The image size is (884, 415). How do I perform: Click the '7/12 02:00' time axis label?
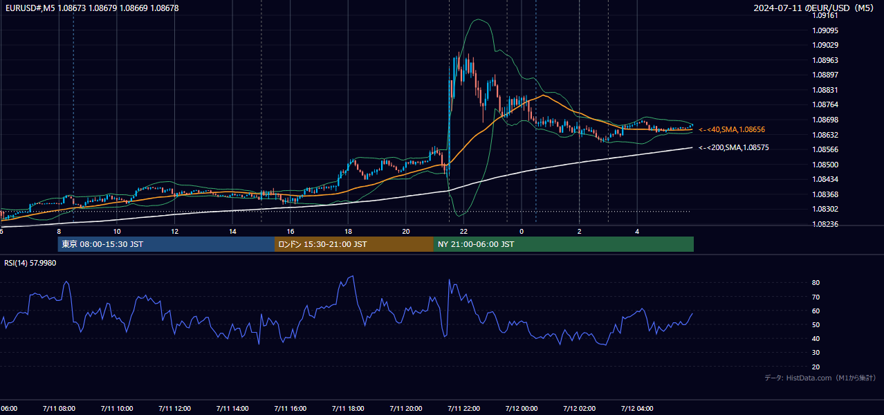579,409
